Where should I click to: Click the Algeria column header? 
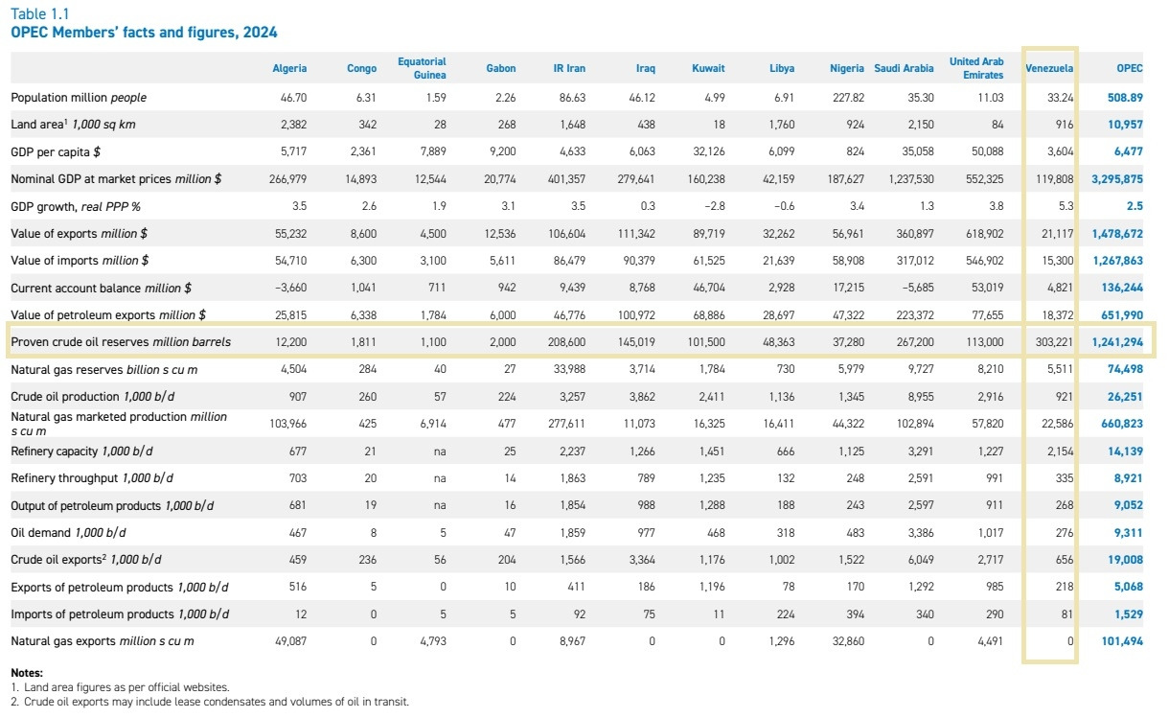(x=290, y=68)
